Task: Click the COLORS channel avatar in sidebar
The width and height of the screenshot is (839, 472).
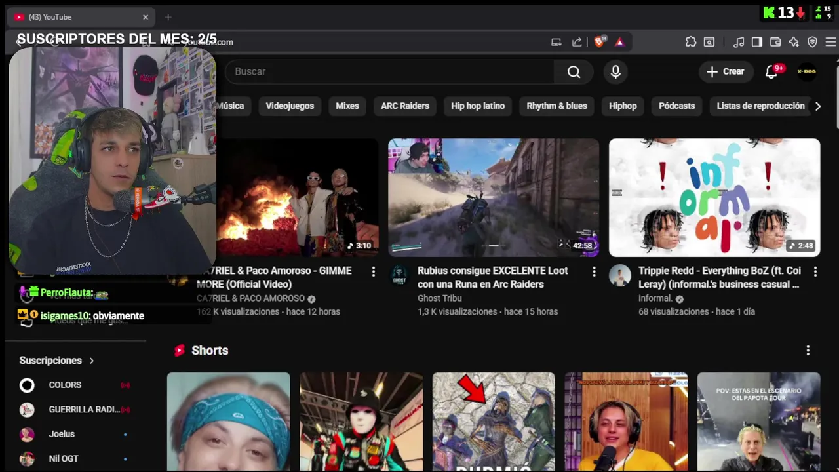Action: tap(27, 385)
